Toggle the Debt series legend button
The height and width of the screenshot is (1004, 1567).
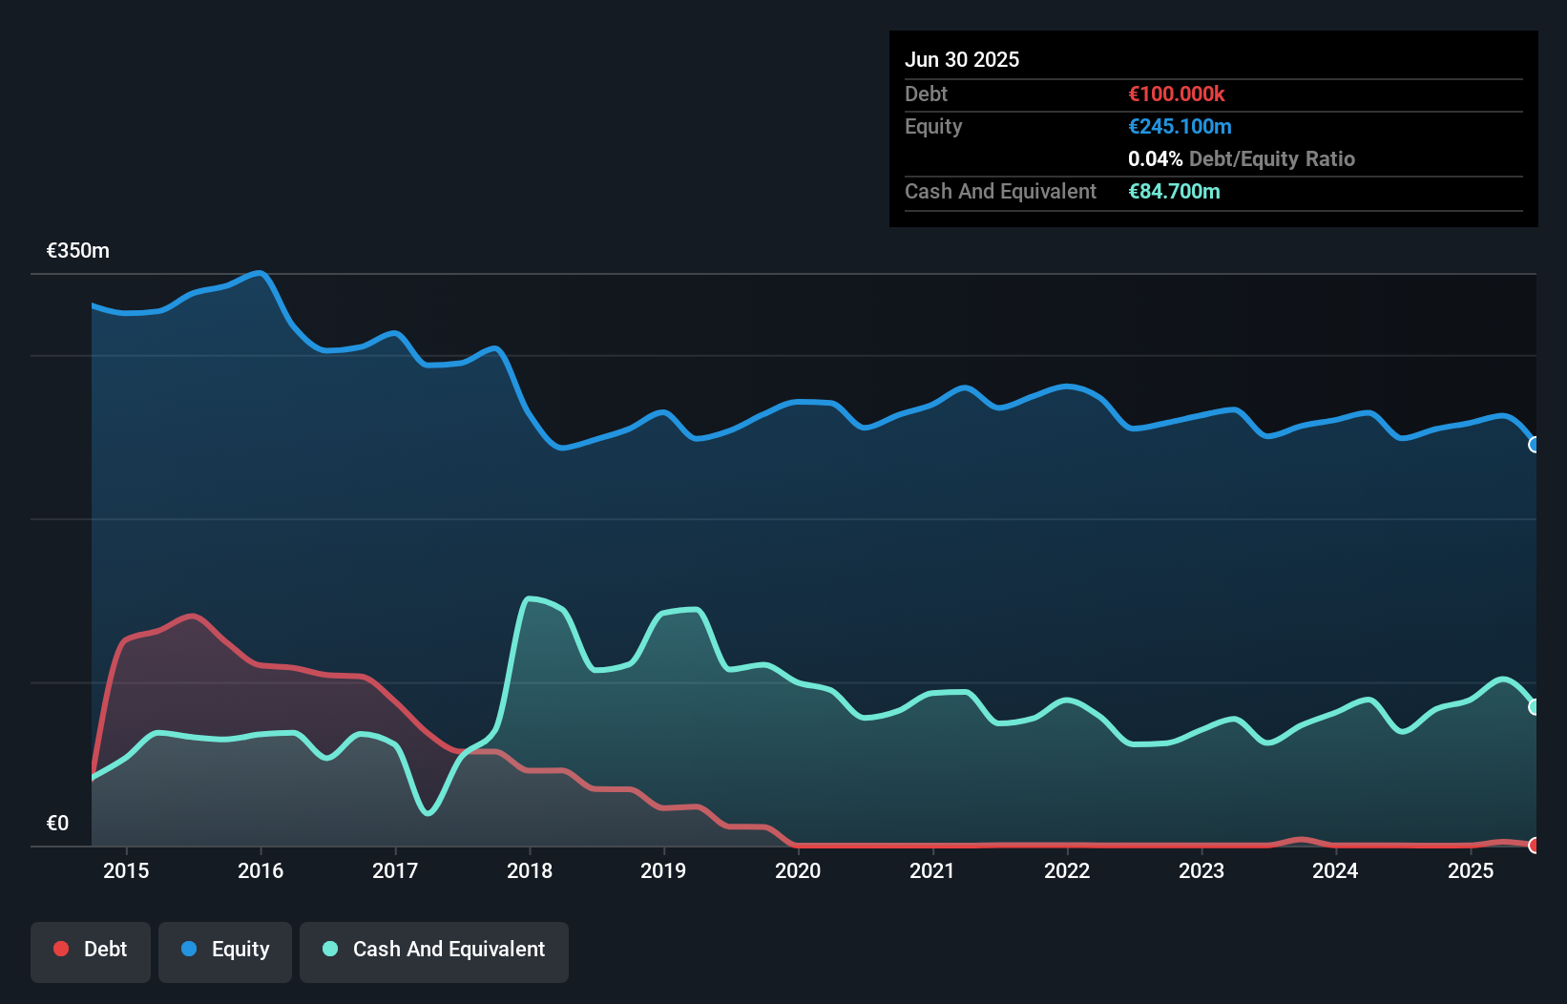click(91, 951)
